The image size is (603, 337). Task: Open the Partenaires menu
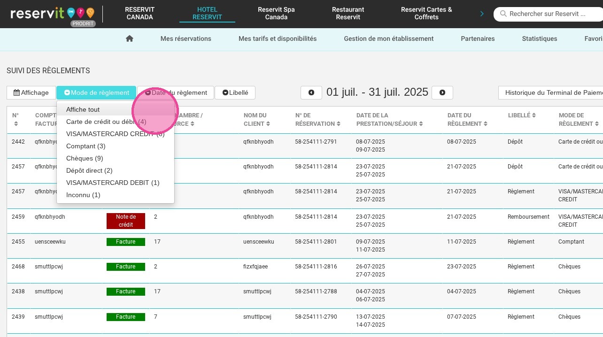[x=478, y=38]
